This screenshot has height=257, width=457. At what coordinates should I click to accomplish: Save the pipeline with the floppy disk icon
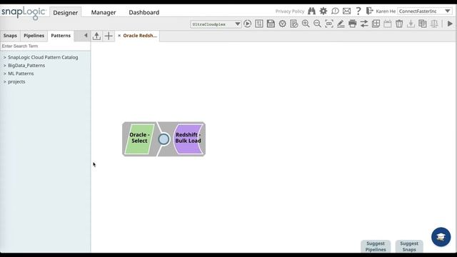point(271,24)
